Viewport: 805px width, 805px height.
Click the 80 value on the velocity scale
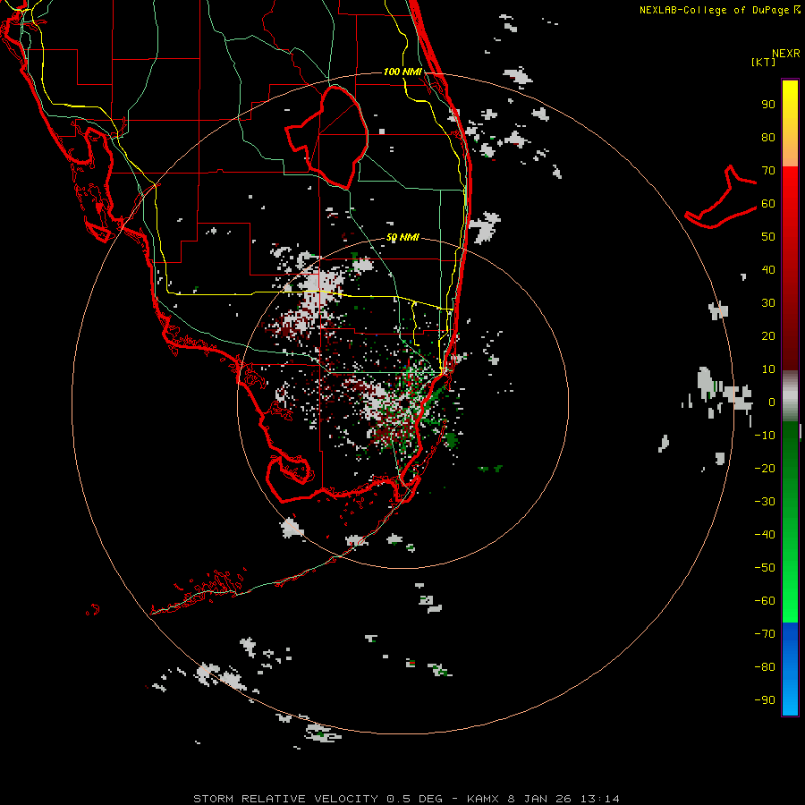(768, 138)
